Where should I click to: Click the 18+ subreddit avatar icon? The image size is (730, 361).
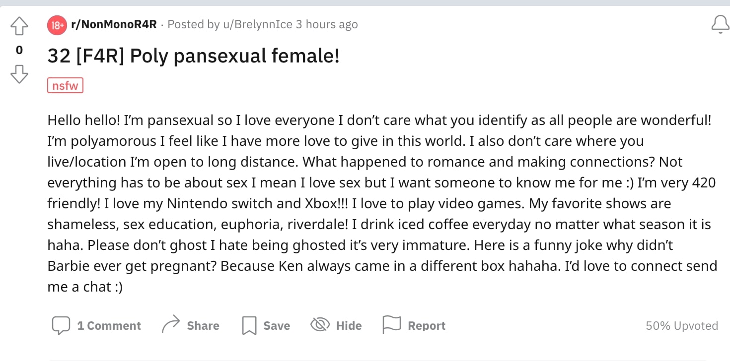[x=57, y=25]
